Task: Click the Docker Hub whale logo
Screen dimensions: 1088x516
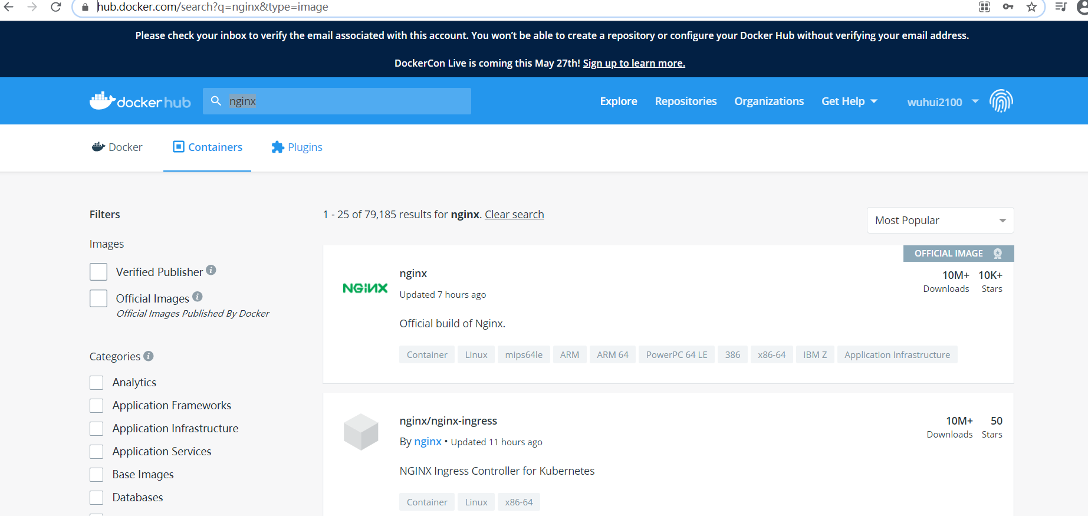Action: pos(140,101)
